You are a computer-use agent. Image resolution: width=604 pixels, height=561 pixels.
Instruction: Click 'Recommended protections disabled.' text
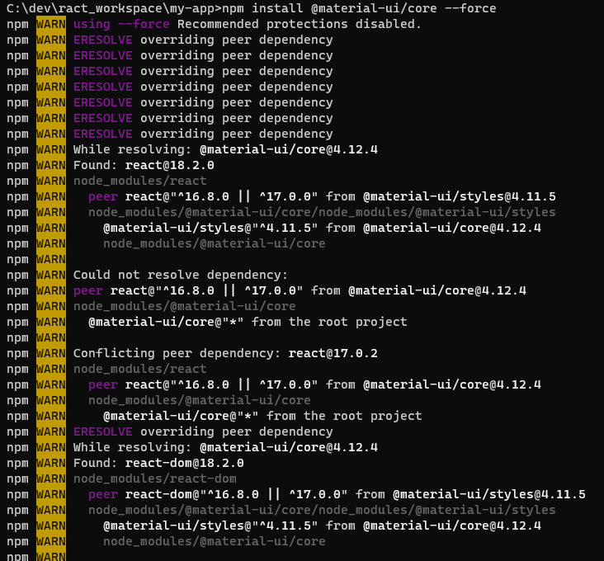pos(300,24)
